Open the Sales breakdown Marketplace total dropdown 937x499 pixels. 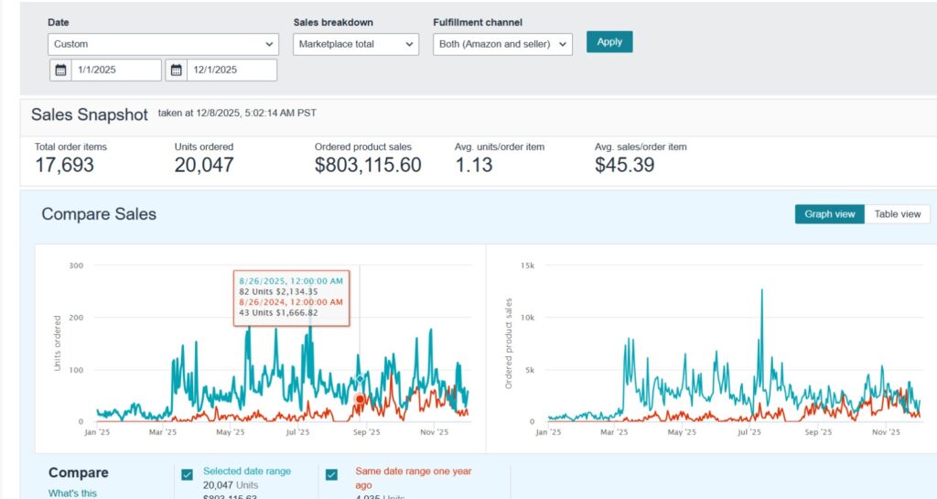click(x=356, y=44)
